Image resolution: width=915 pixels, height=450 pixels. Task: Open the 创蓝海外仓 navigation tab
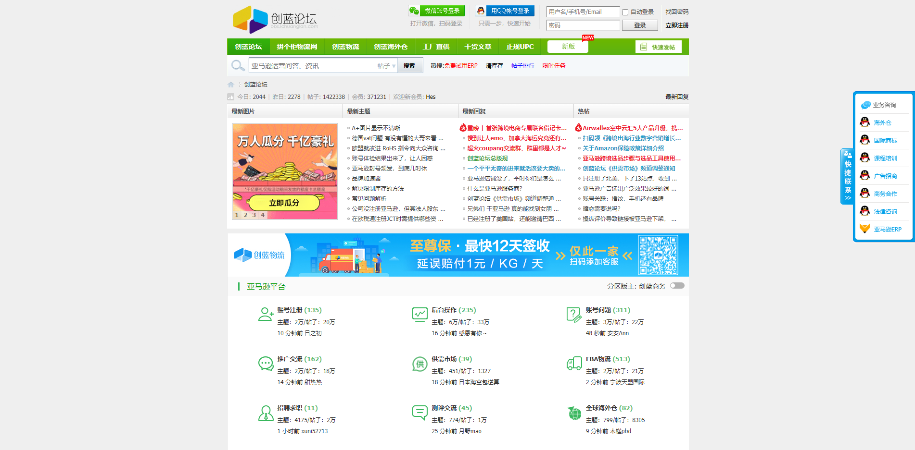point(391,47)
